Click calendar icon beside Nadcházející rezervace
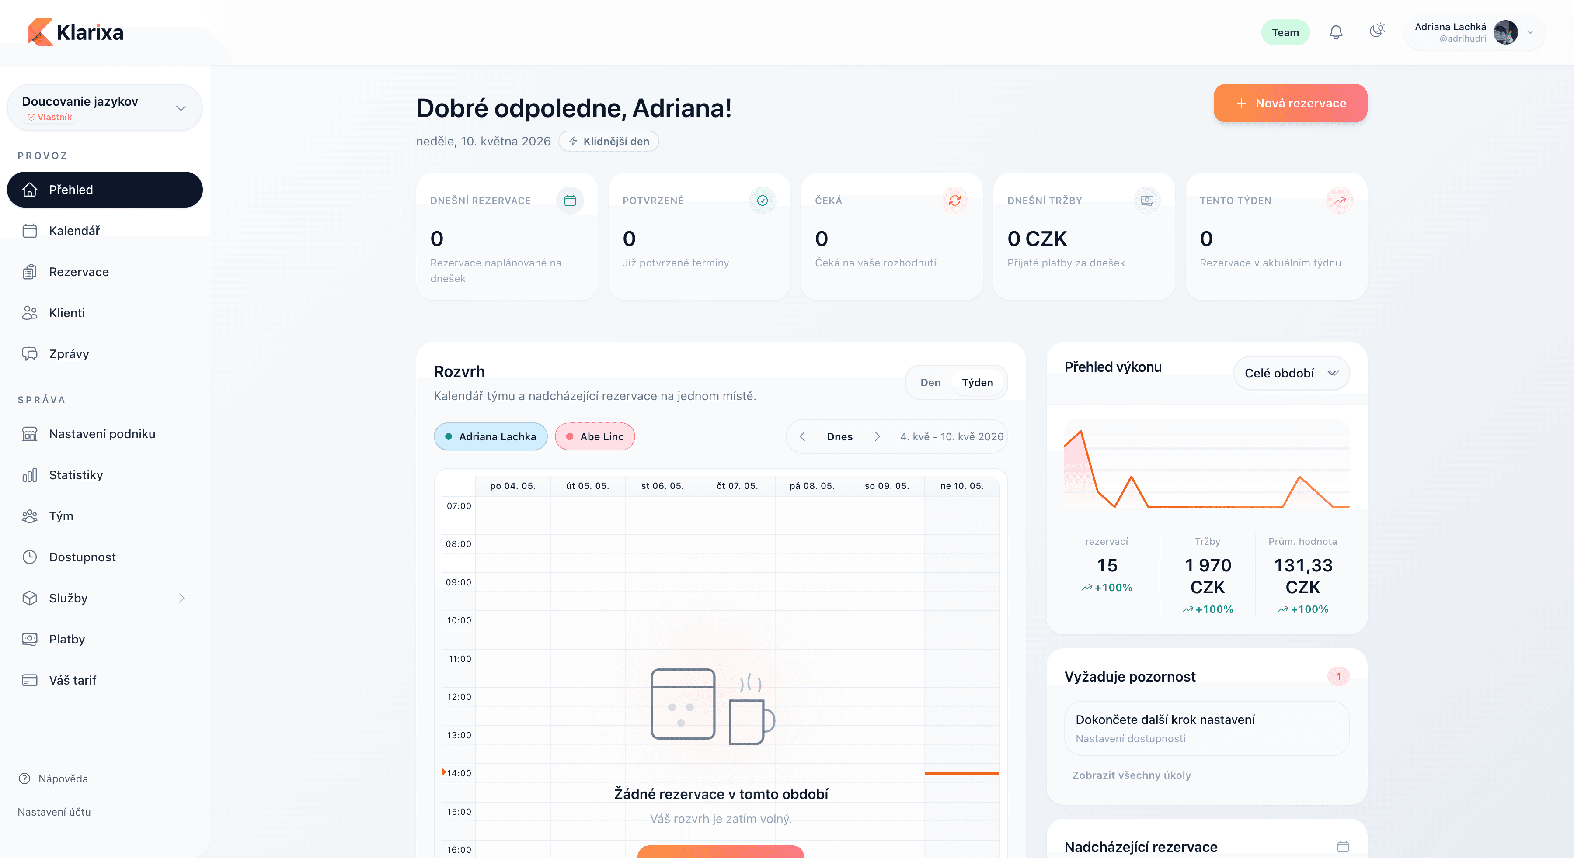The height and width of the screenshot is (858, 1574). click(1342, 846)
